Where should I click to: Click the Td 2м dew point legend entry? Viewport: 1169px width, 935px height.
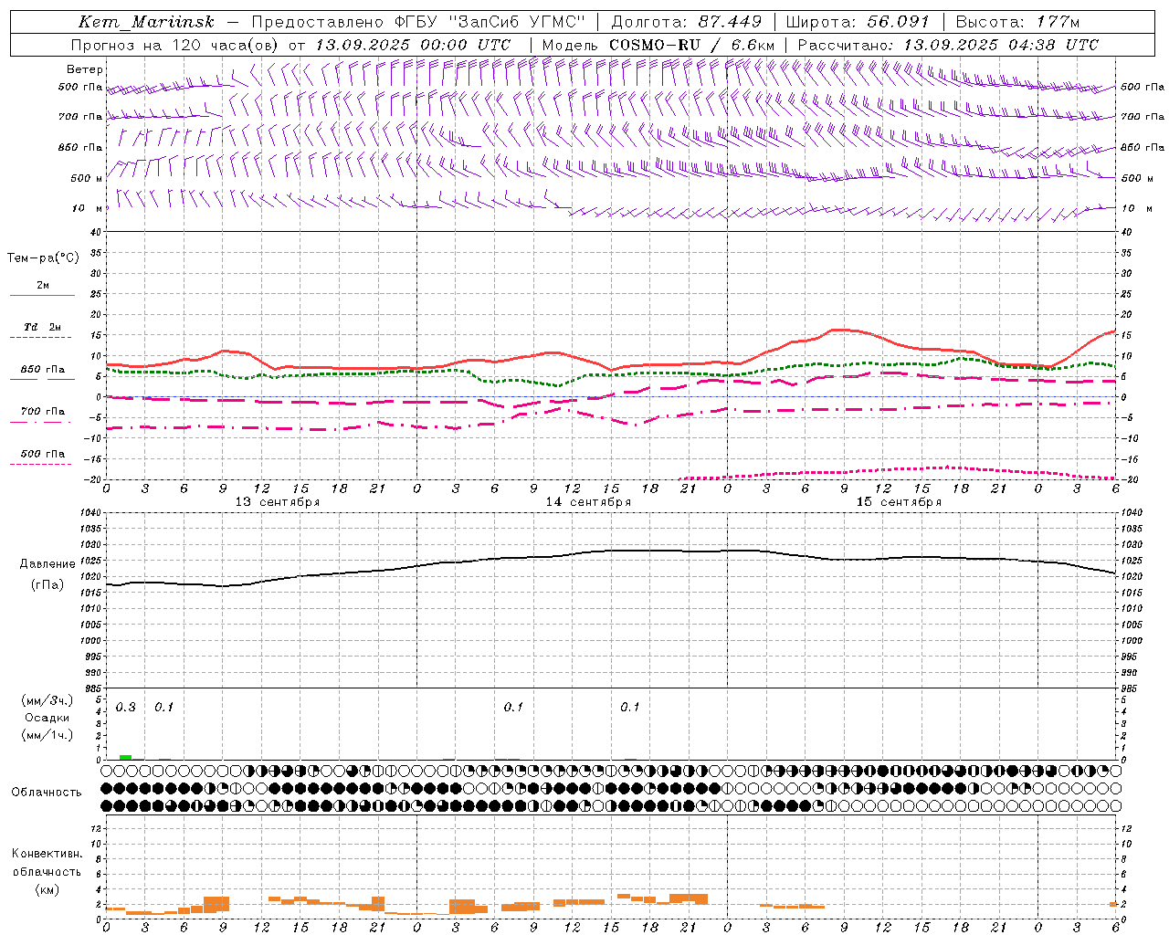[x=43, y=327]
